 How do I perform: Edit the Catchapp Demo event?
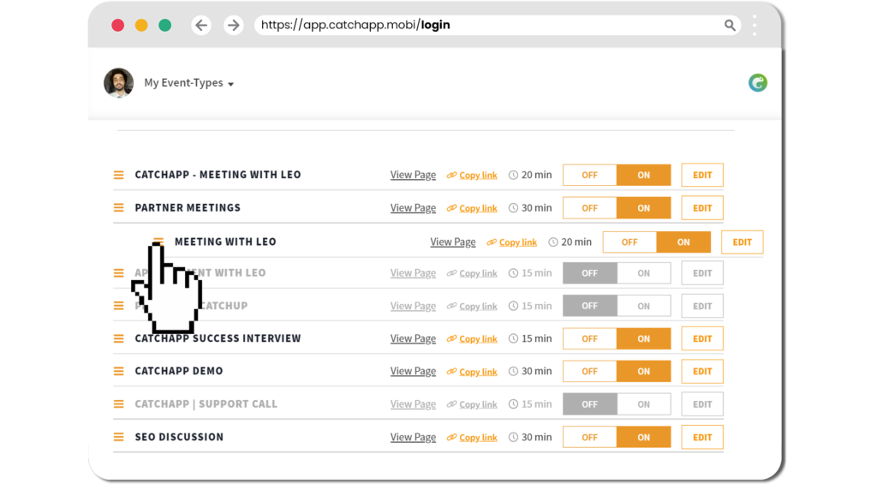pyautogui.click(x=702, y=372)
